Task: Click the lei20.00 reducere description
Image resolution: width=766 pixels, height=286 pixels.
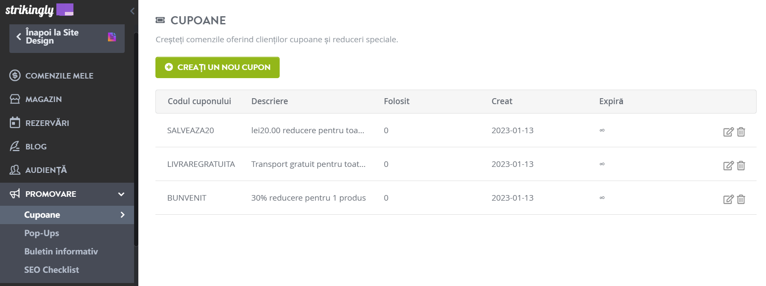Action: point(307,130)
